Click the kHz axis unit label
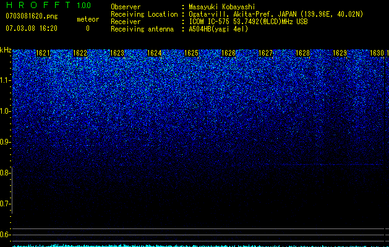389x247 pixels. (6, 50)
